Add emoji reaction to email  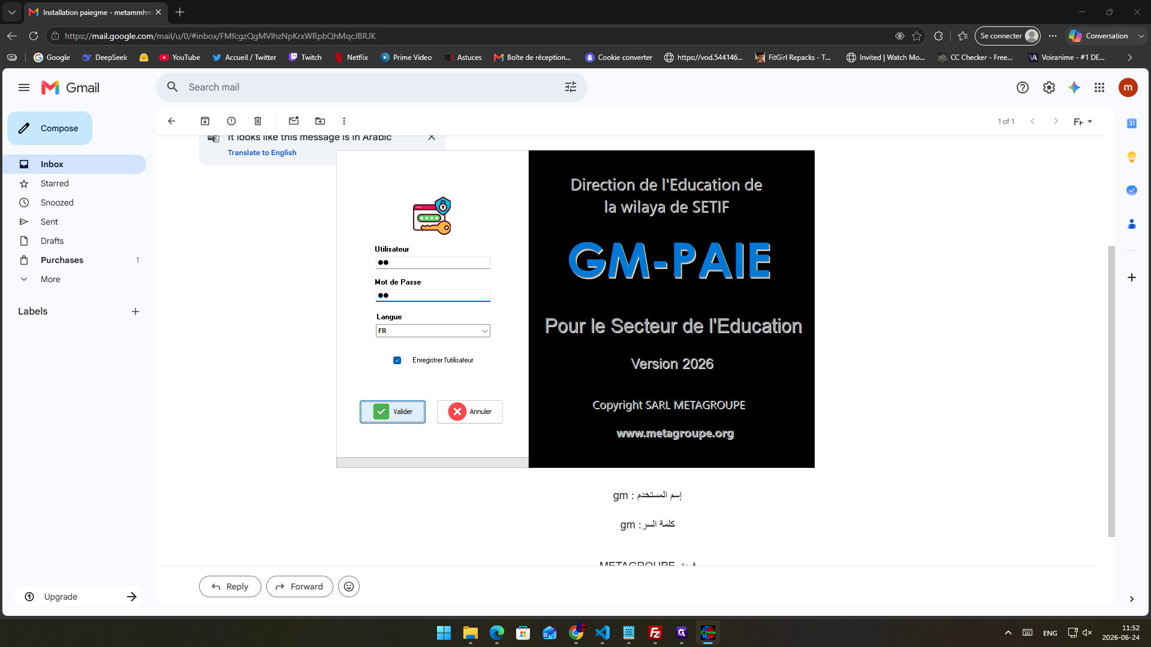349,586
